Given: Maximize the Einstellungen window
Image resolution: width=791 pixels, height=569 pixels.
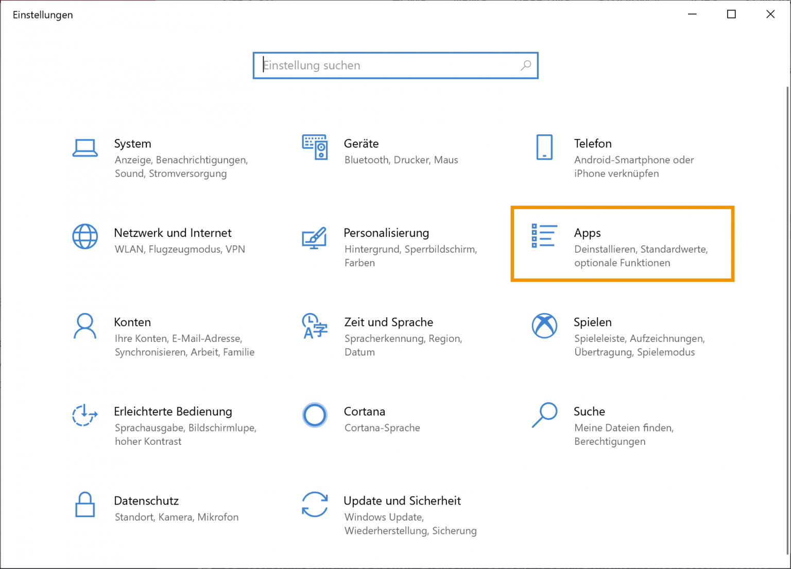Looking at the screenshot, I should [x=731, y=14].
